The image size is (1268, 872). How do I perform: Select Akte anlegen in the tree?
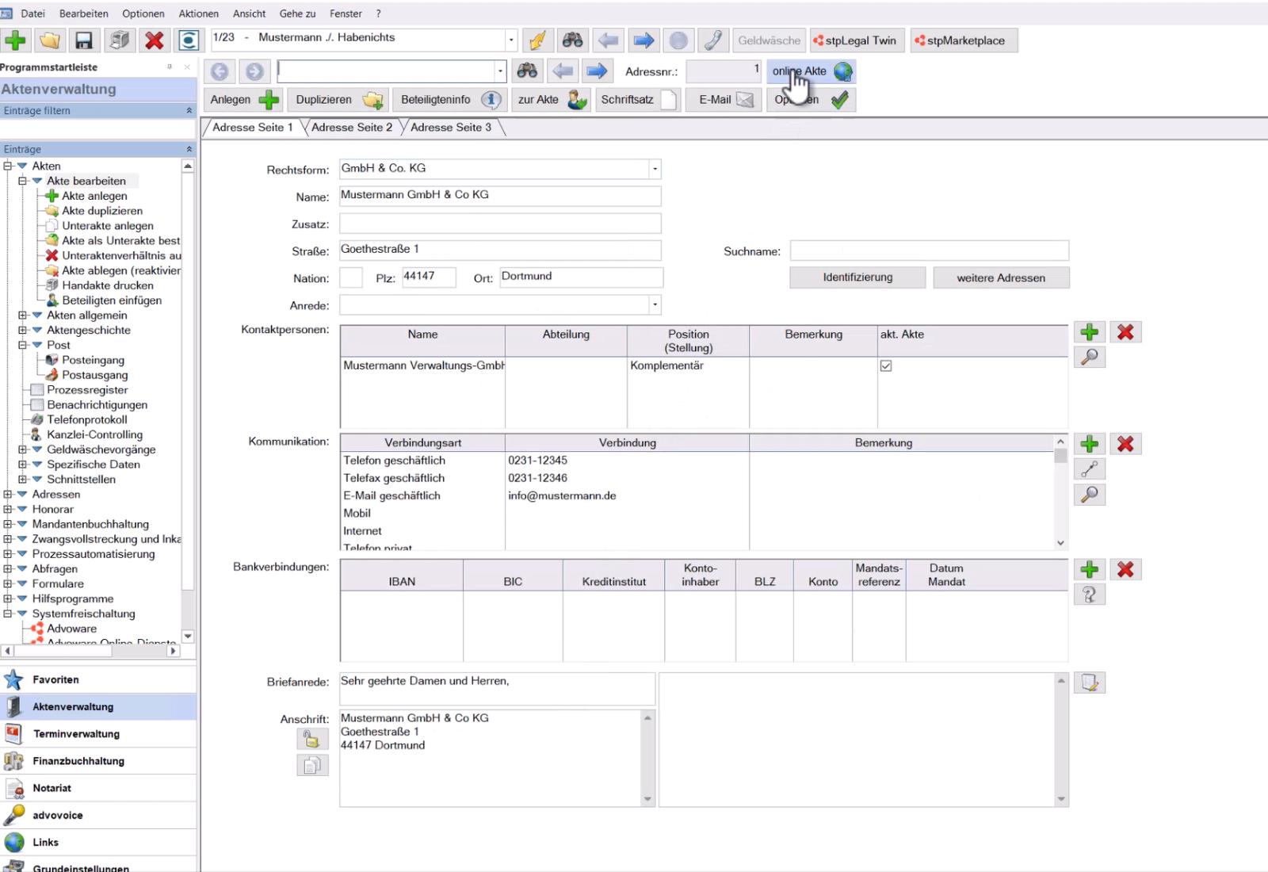coord(94,196)
